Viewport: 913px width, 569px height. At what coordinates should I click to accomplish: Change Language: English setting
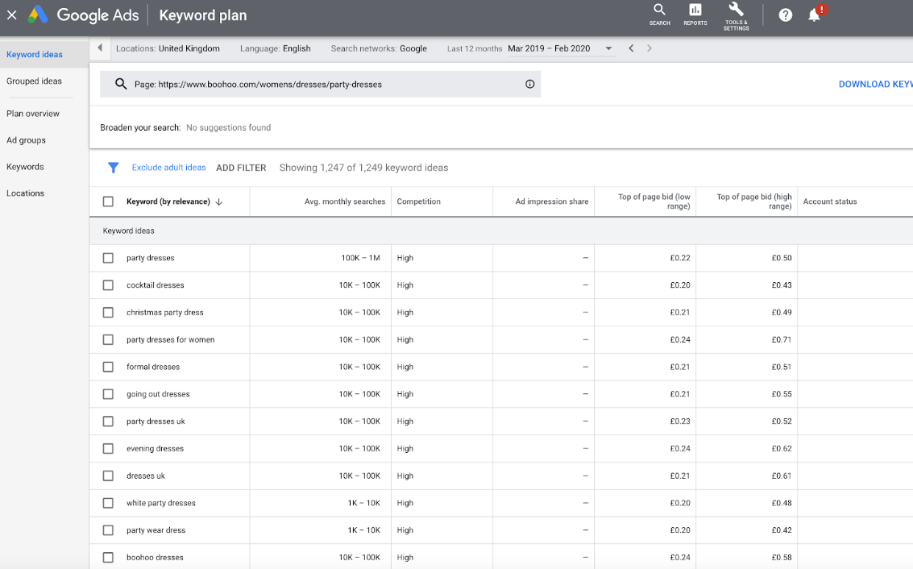tap(276, 48)
